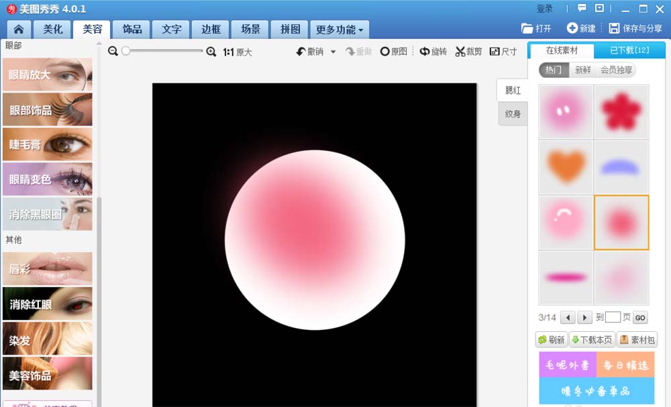Viewport: 671px width, 407px height.
Task: Open the 美容饰品 tool
Action: pos(48,373)
